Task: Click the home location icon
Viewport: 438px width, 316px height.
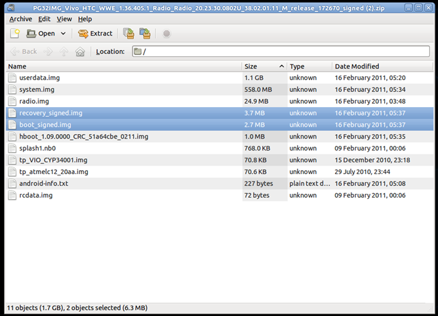Action: (80, 51)
